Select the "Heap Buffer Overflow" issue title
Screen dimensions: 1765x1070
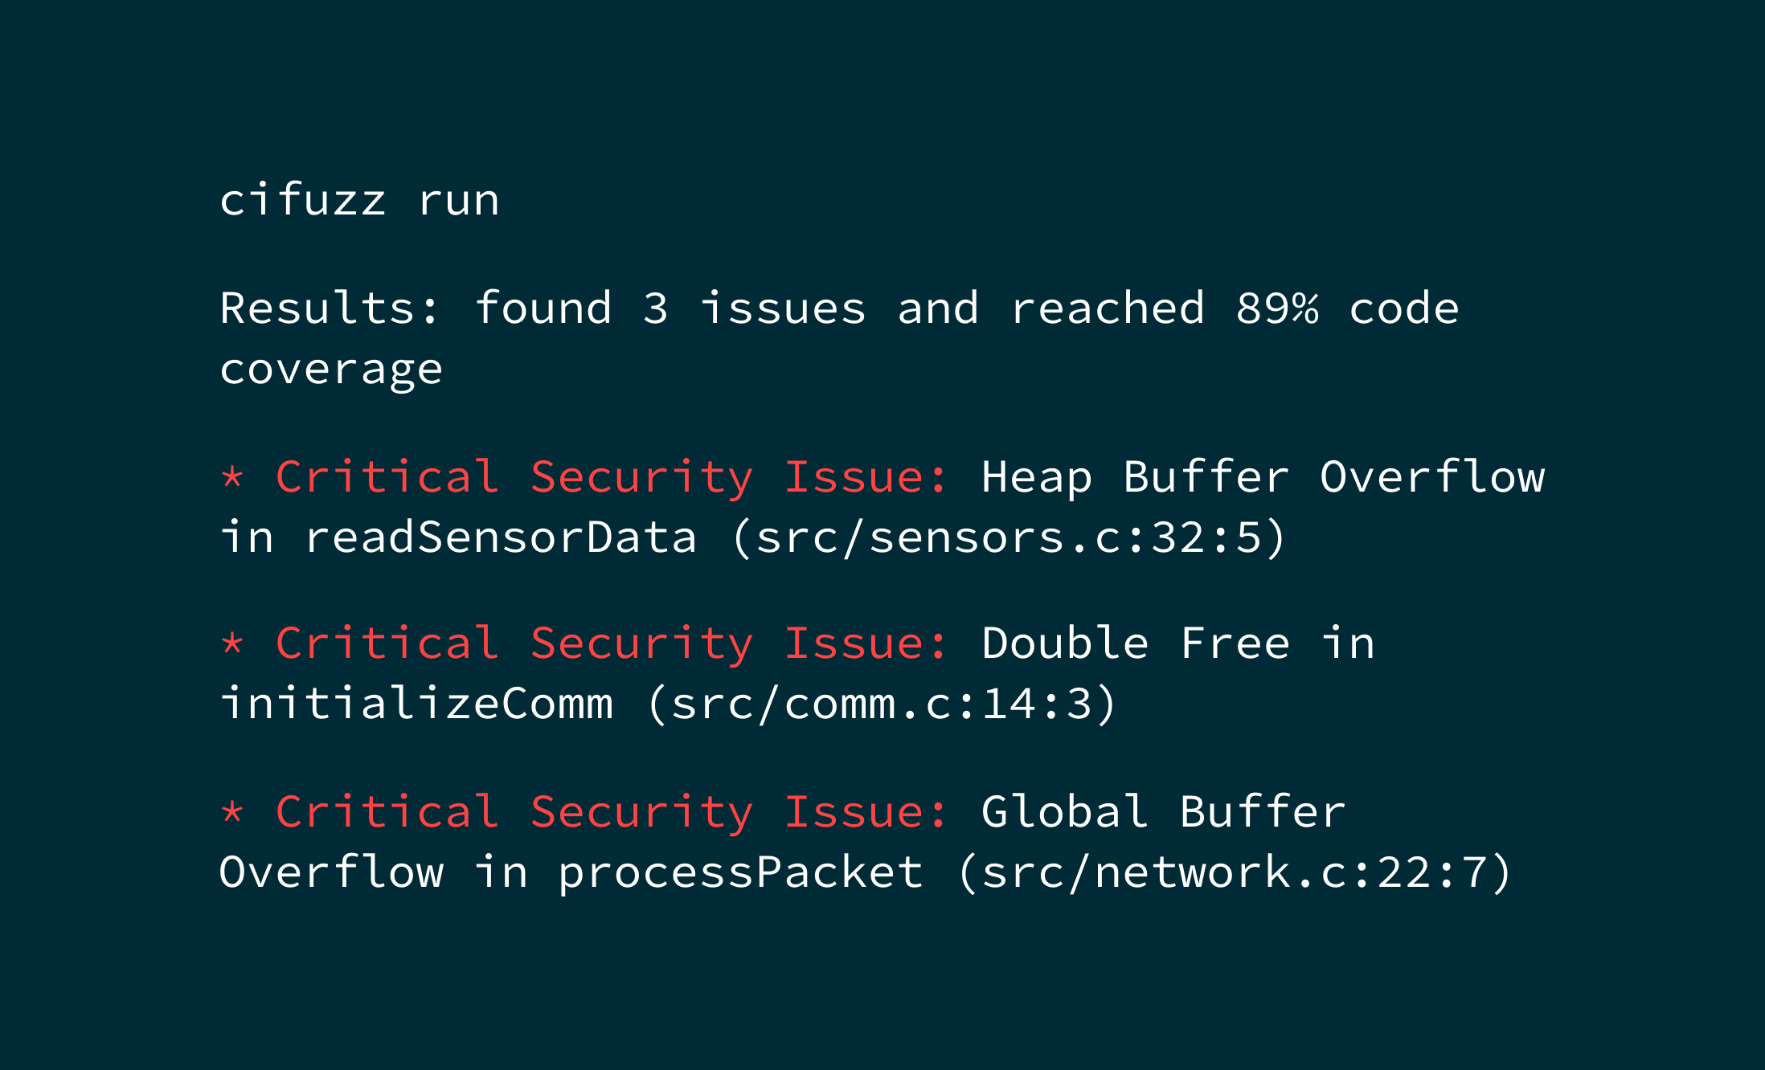coord(1262,477)
